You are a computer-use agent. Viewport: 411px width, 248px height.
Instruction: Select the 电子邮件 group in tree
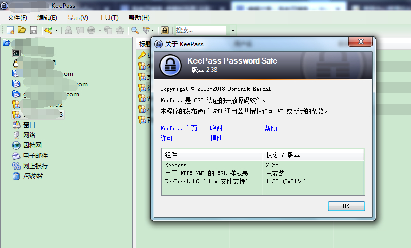click(35, 156)
